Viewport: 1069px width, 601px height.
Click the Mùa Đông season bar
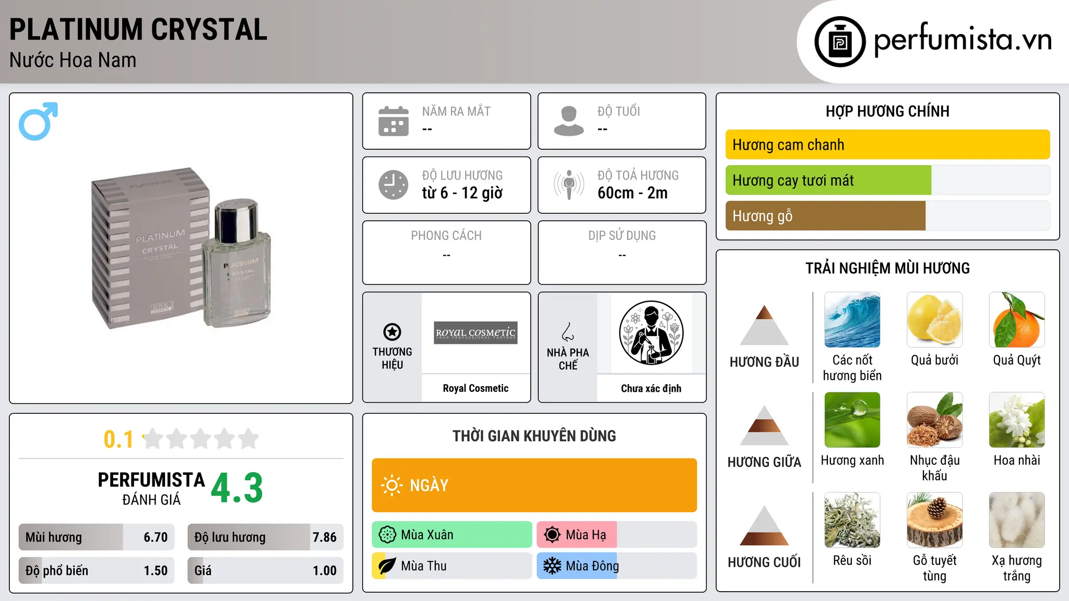[x=617, y=566]
